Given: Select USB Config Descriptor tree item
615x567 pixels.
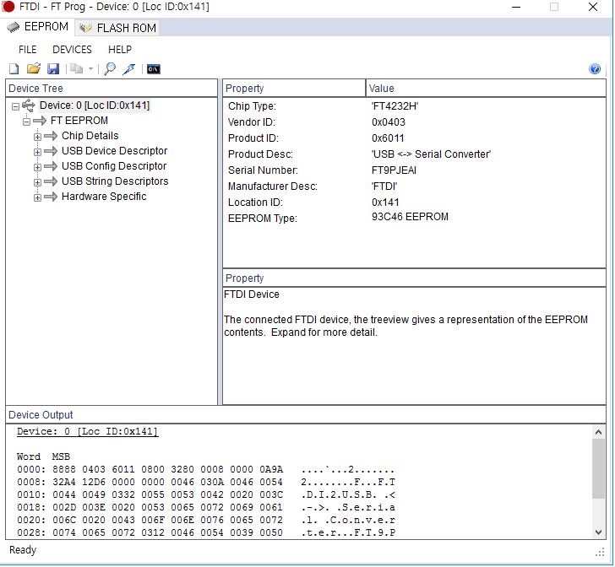Looking at the screenshot, I should click(114, 166).
